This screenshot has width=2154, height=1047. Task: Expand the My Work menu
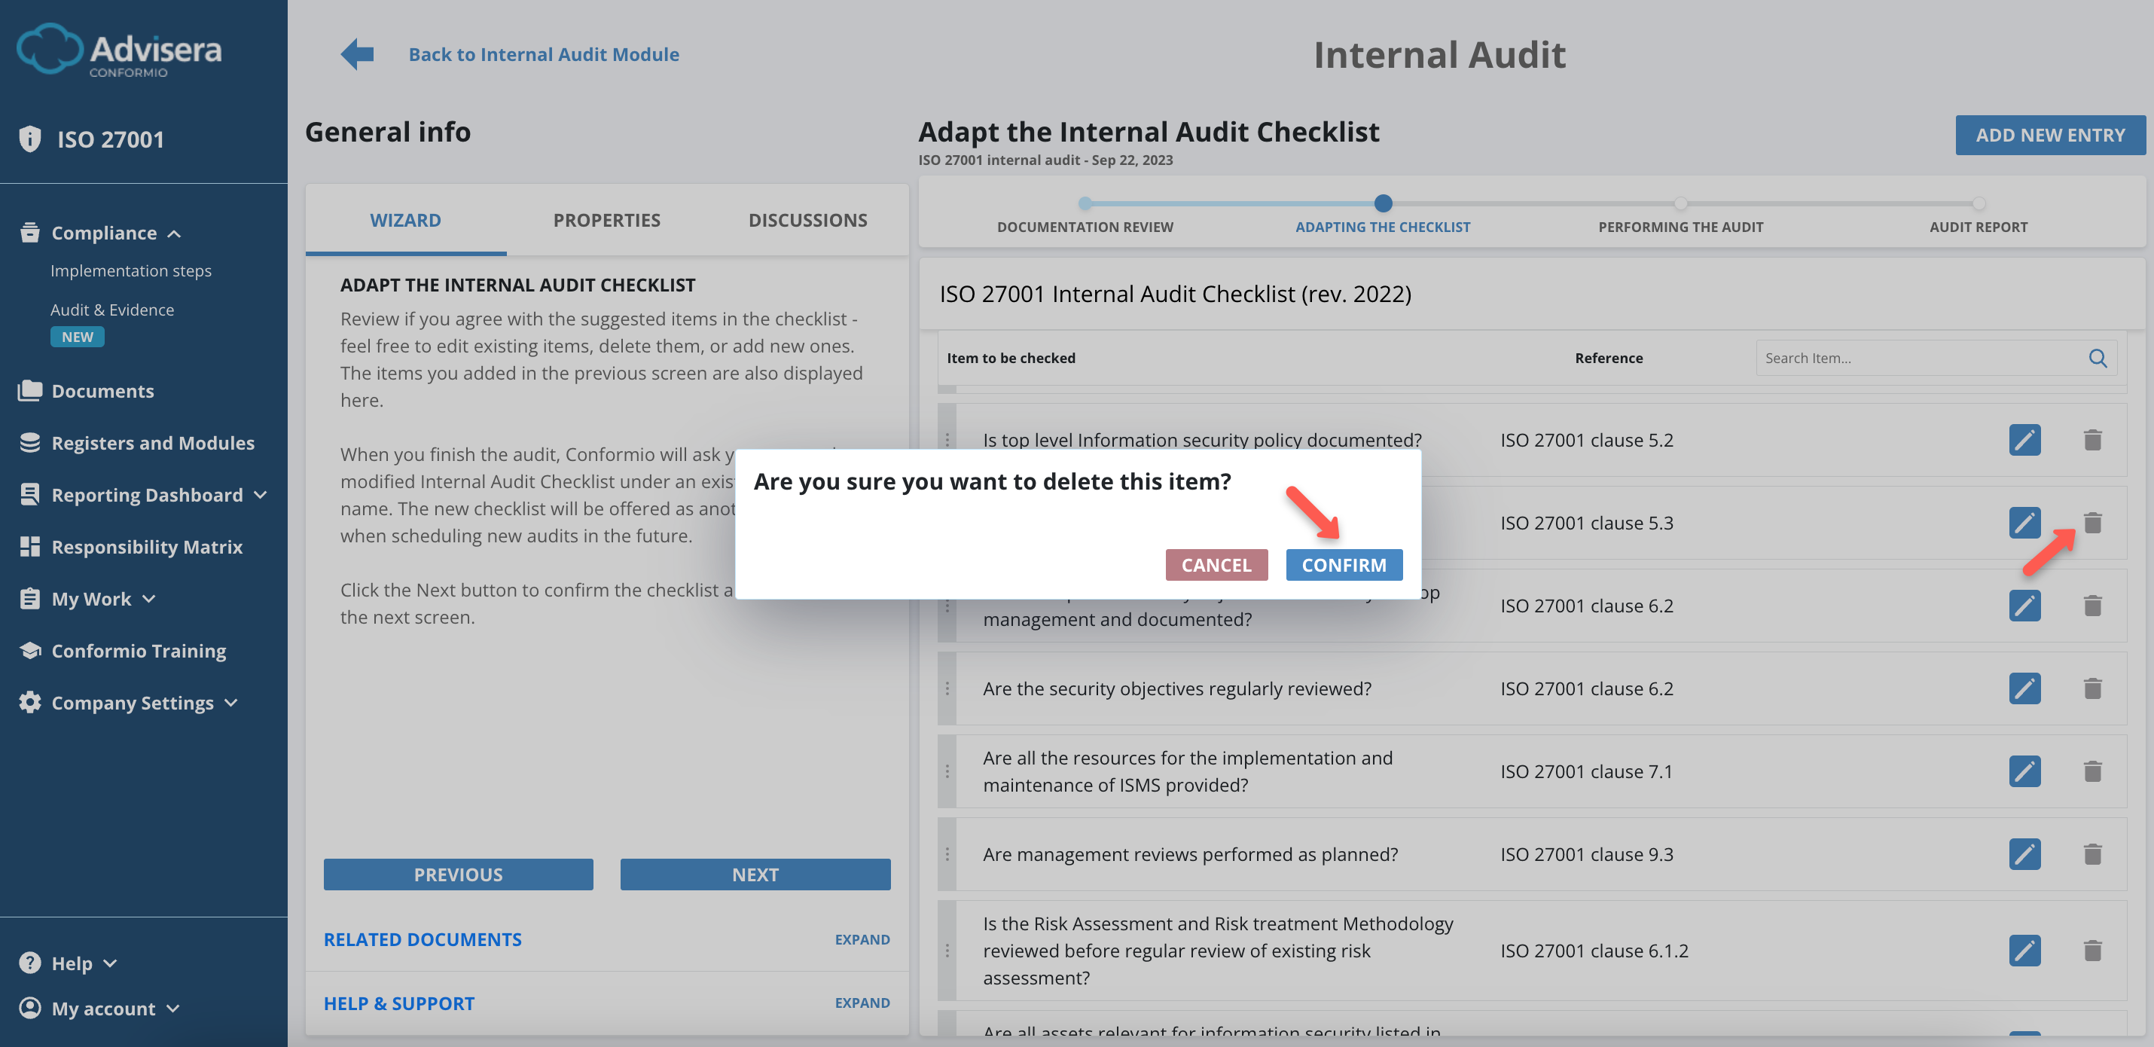pos(150,599)
